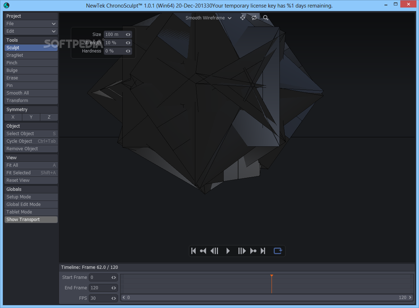Viewport: 419px width, 308px height.
Task: Click timeline scrollbar left arrow
Action: [124, 298]
